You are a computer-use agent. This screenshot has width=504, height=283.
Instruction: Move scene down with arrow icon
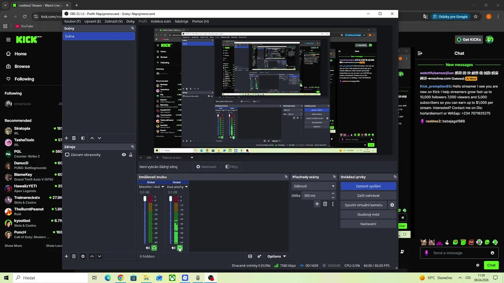point(99,138)
